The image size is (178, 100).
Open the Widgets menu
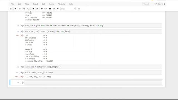point(61,4)
